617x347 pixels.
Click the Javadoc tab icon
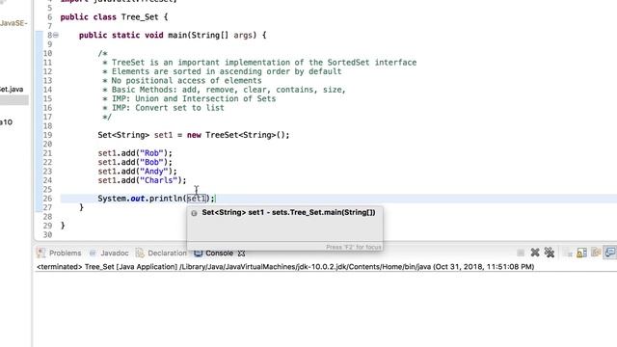pyautogui.click(x=93, y=253)
